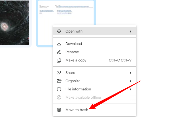Click the Open with four-arrow icon
Viewport: 195px width, 117px height.
tap(59, 31)
